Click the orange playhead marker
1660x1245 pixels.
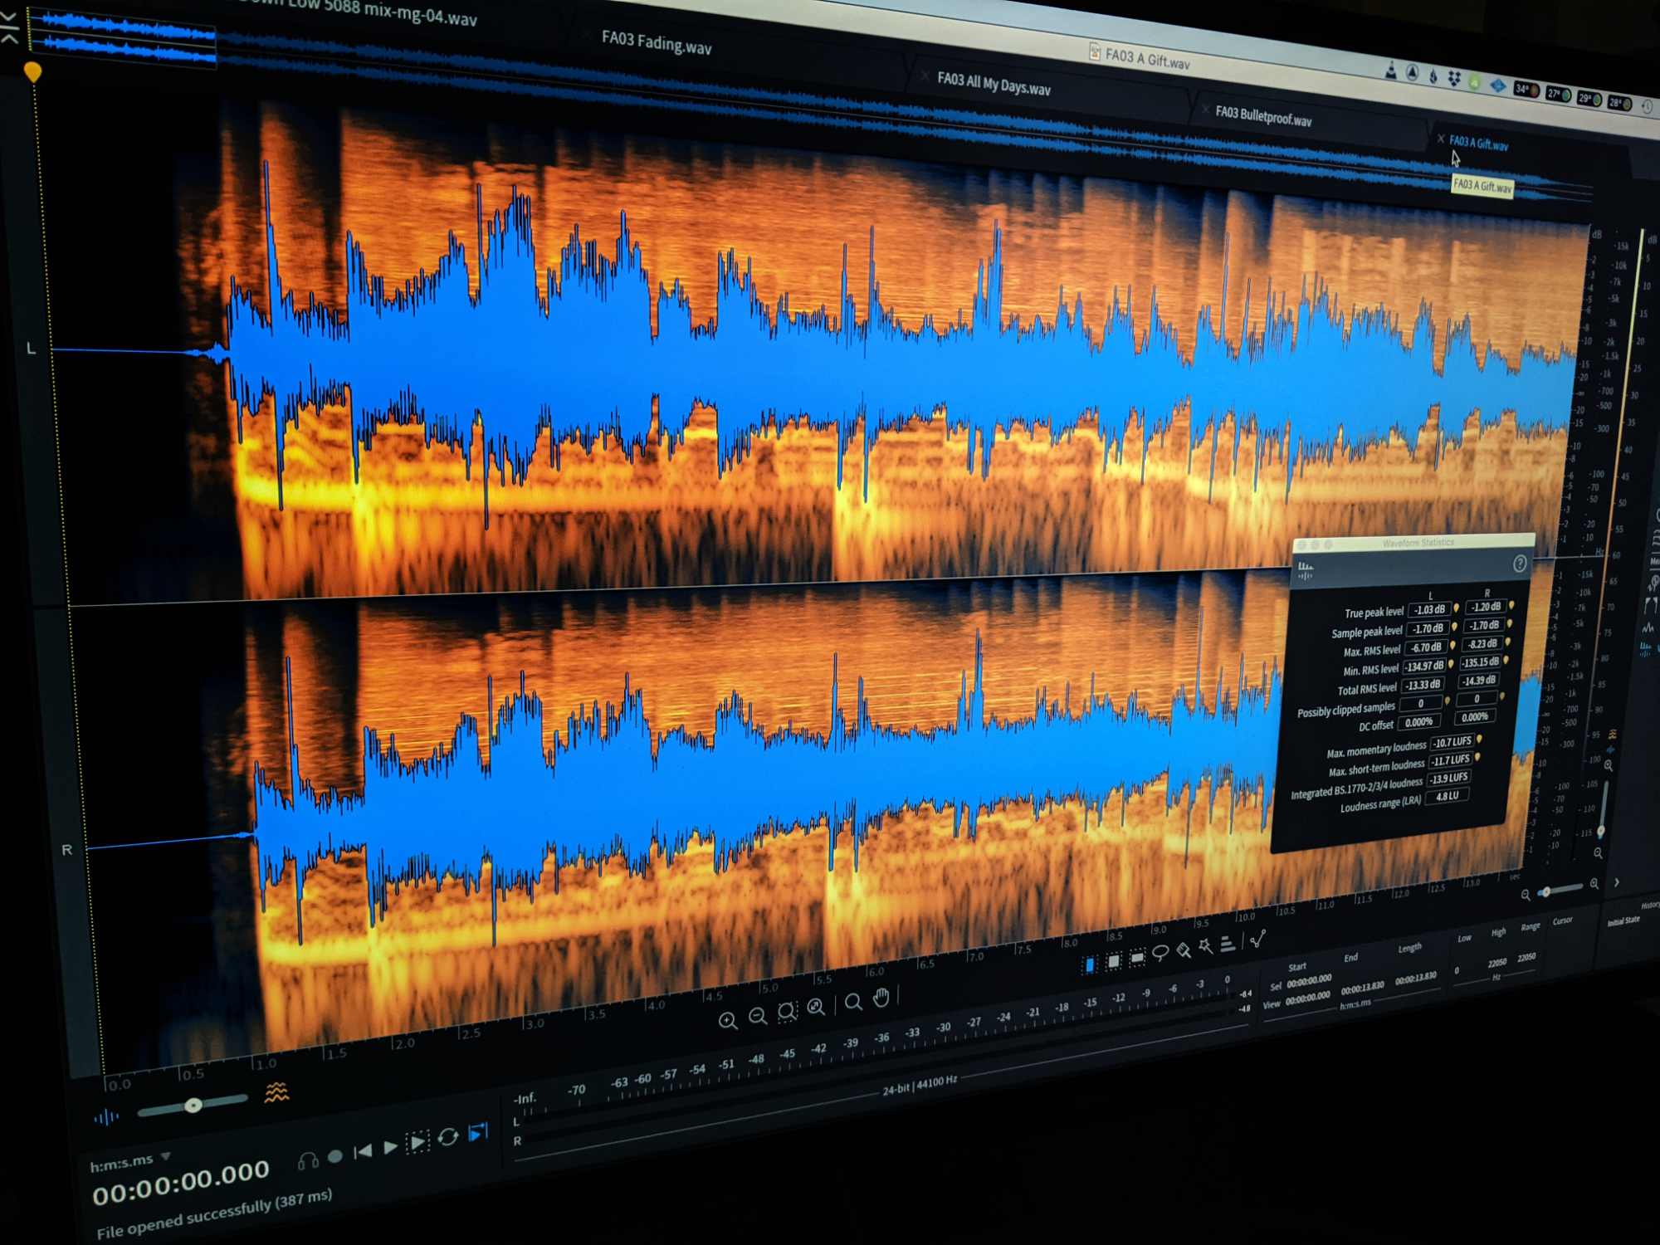pyautogui.click(x=33, y=72)
